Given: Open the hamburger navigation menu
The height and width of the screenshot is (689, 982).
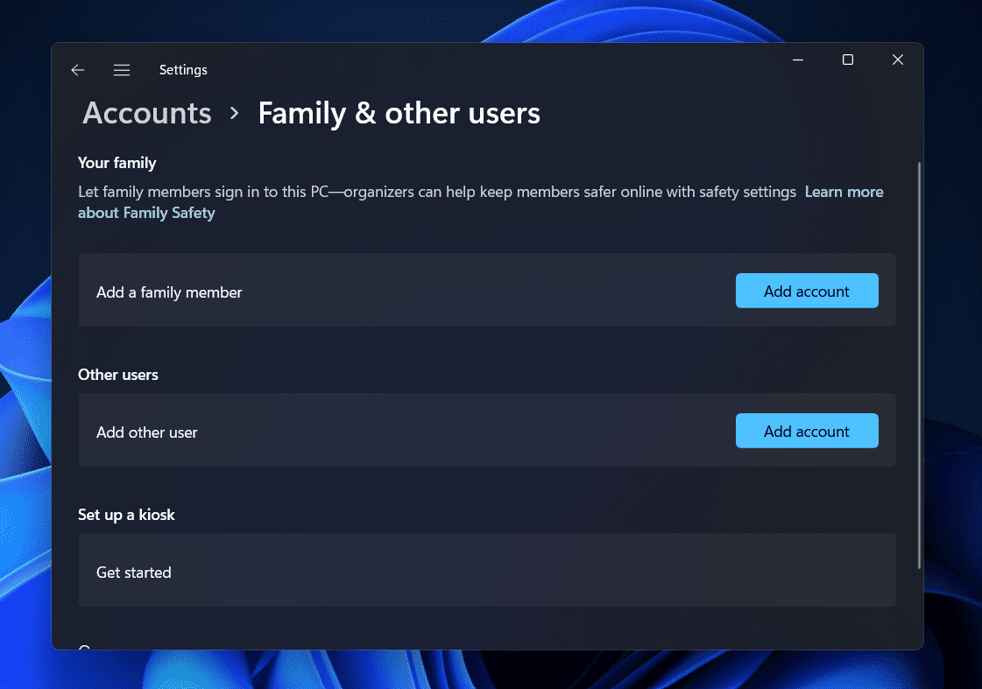Looking at the screenshot, I should click(122, 70).
